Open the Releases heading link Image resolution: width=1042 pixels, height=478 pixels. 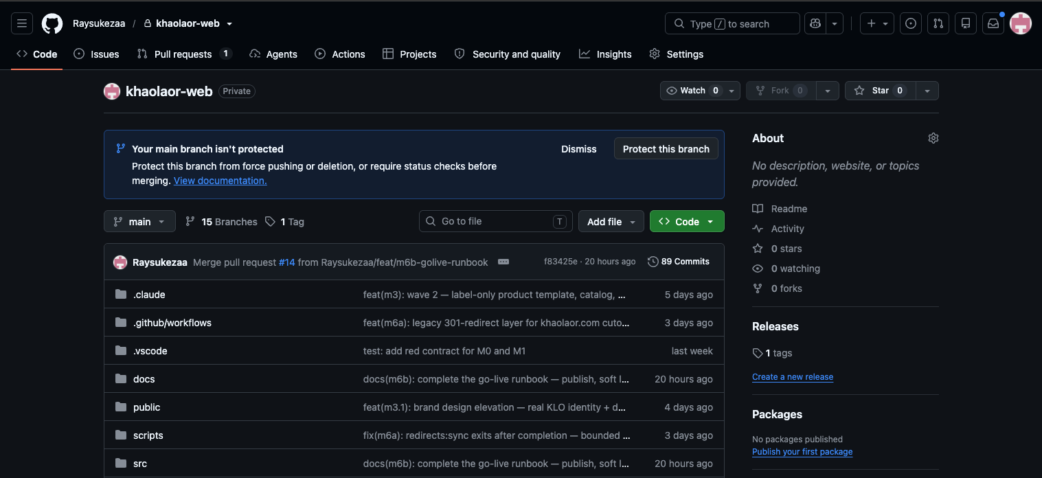click(775, 326)
